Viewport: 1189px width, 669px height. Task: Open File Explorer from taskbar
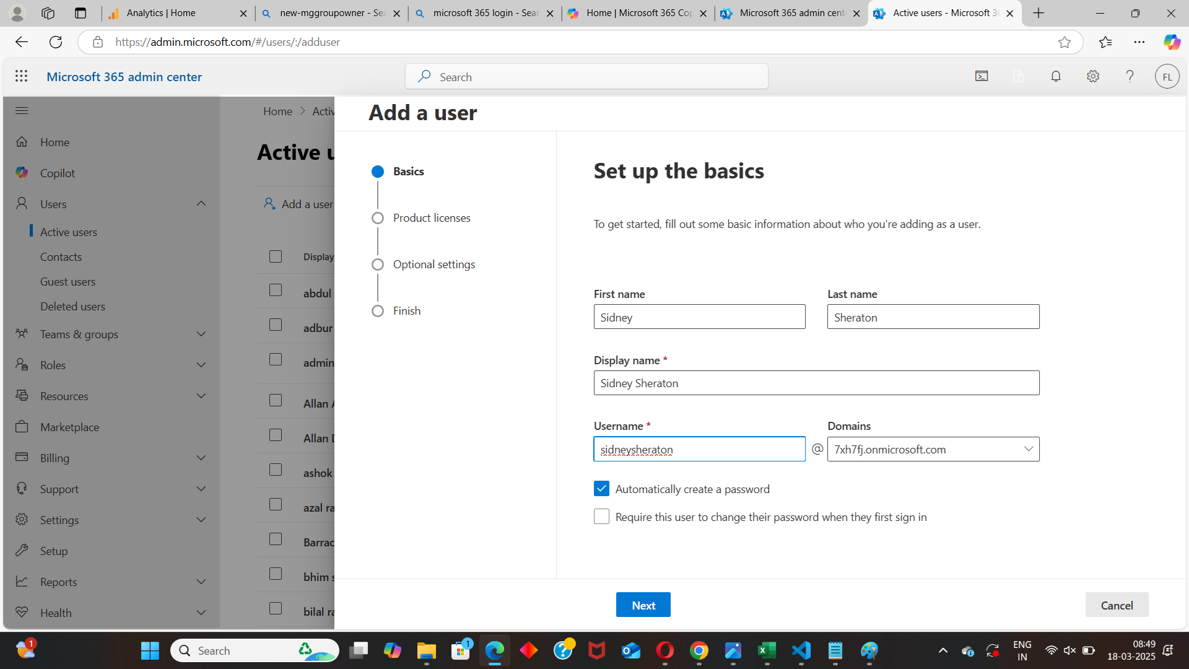[x=426, y=650]
